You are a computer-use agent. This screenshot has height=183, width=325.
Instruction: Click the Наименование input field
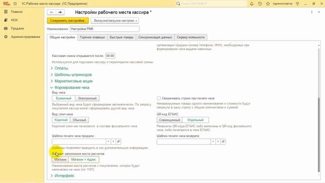pyautogui.click(x=105, y=29)
